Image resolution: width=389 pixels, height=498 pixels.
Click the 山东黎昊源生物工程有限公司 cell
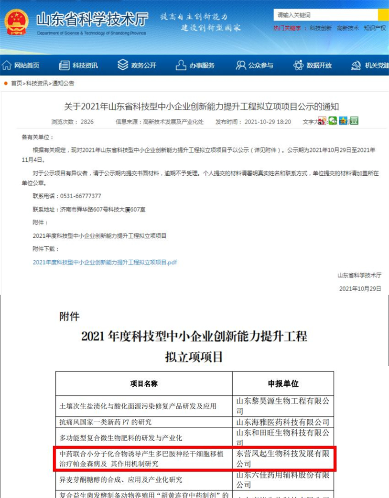tap(283, 406)
